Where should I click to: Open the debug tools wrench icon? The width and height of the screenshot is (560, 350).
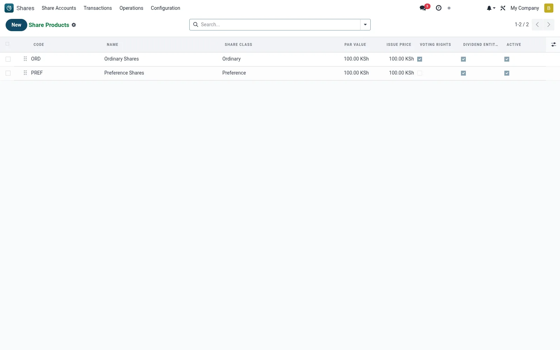pyautogui.click(x=503, y=8)
